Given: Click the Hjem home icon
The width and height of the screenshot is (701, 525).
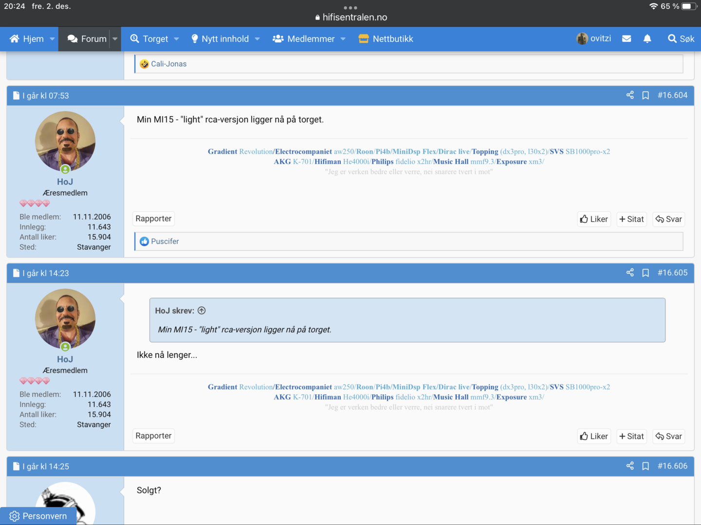Looking at the screenshot, I should pyautogui.click(x=15, y=39).
